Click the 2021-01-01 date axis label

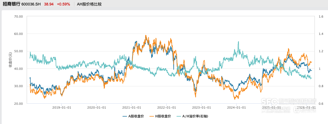(x=132, y=108)
